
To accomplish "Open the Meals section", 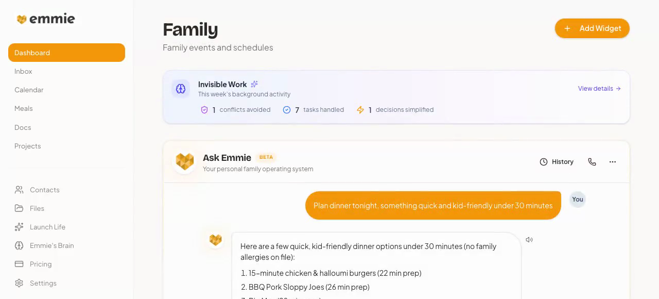I will [x=24, y=108].
